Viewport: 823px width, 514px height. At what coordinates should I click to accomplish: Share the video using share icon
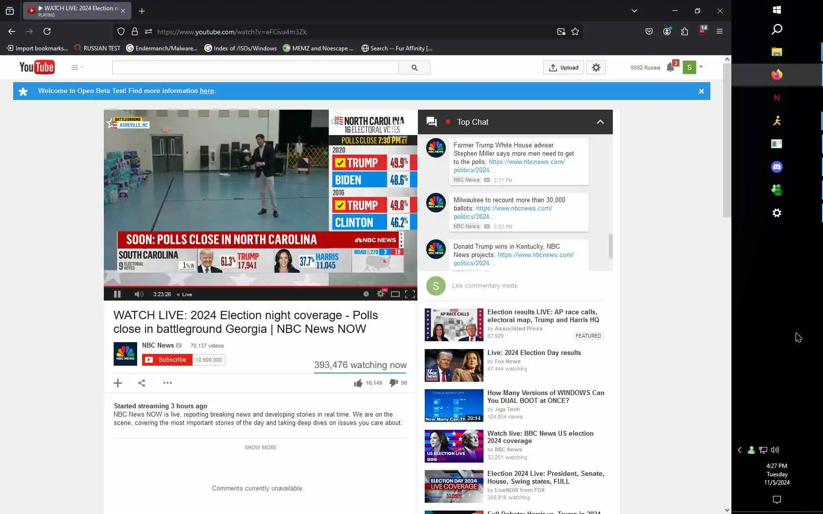coord(142,383)
